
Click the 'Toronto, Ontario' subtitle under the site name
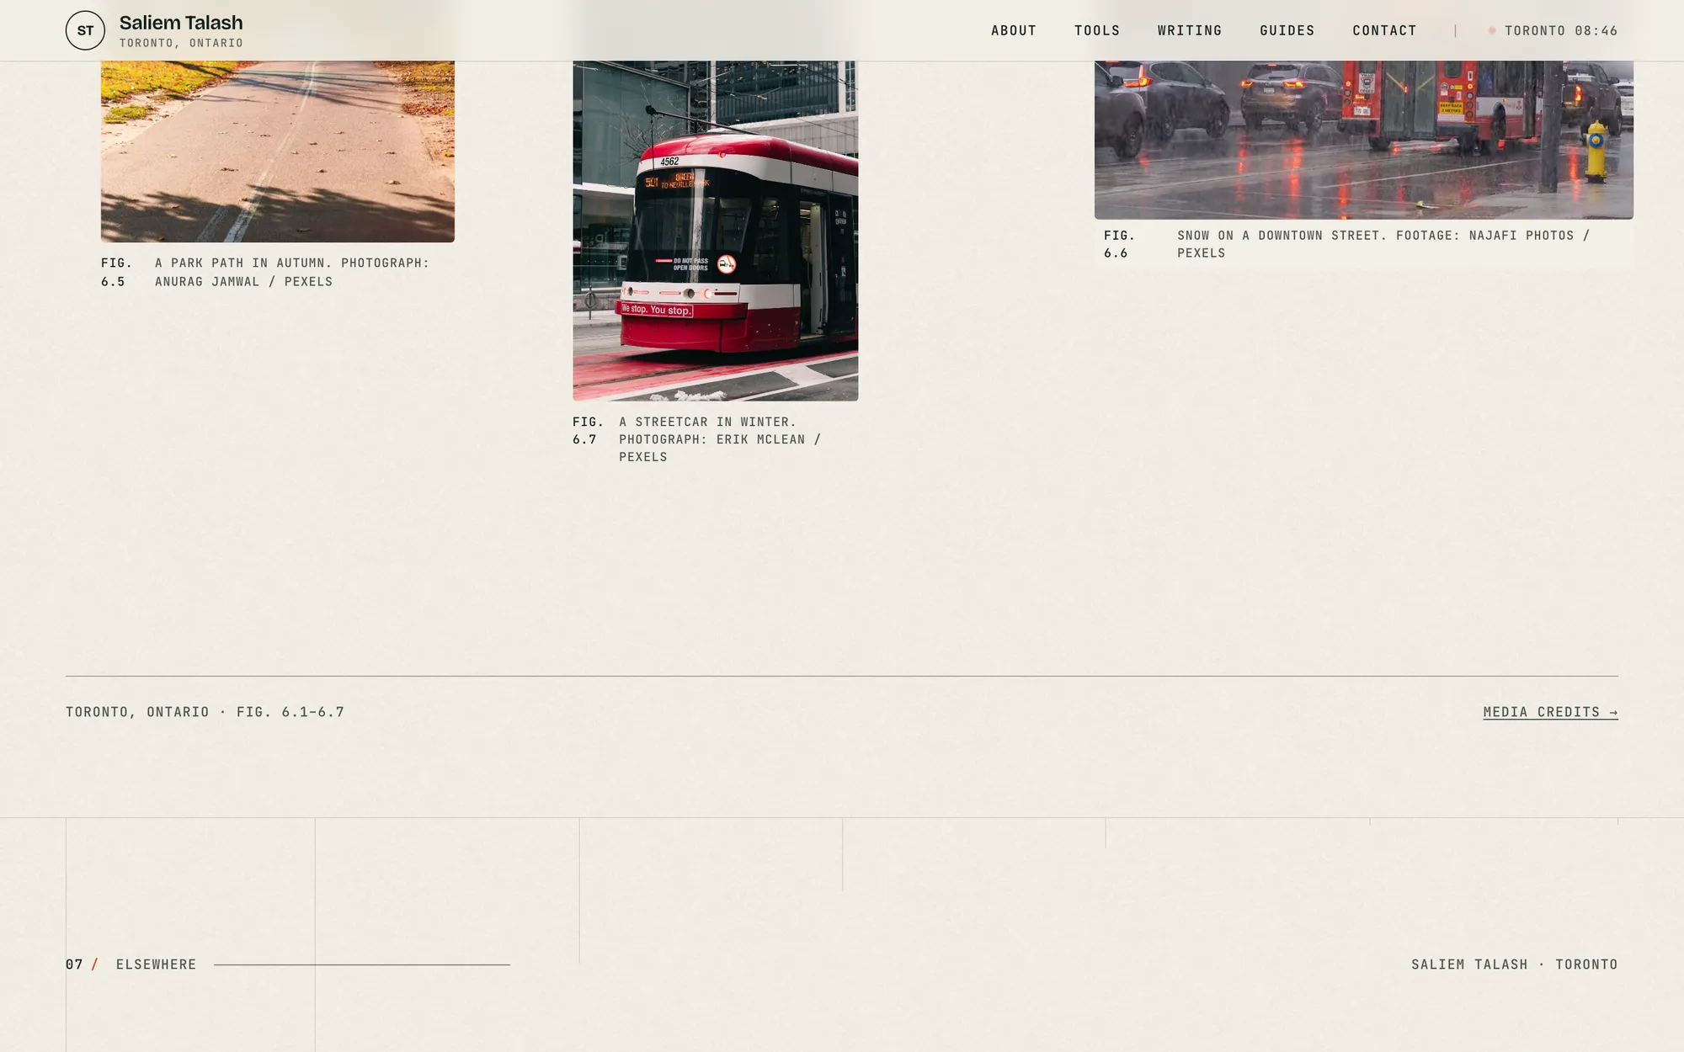[x=181, y=43]
